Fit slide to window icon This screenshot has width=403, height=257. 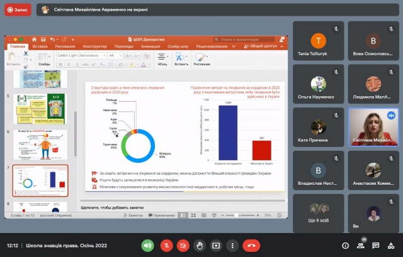point(280,215)
